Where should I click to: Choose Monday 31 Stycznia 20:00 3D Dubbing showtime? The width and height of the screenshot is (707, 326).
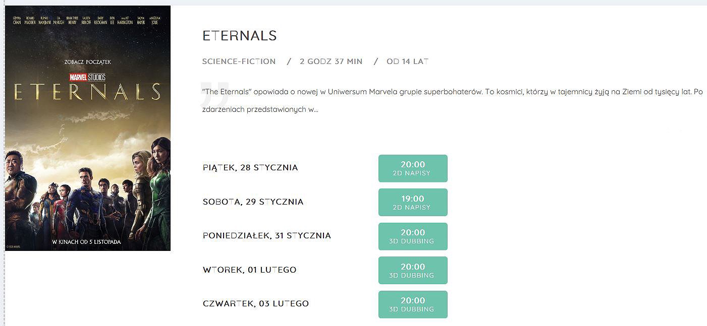[x=413, y=236]
